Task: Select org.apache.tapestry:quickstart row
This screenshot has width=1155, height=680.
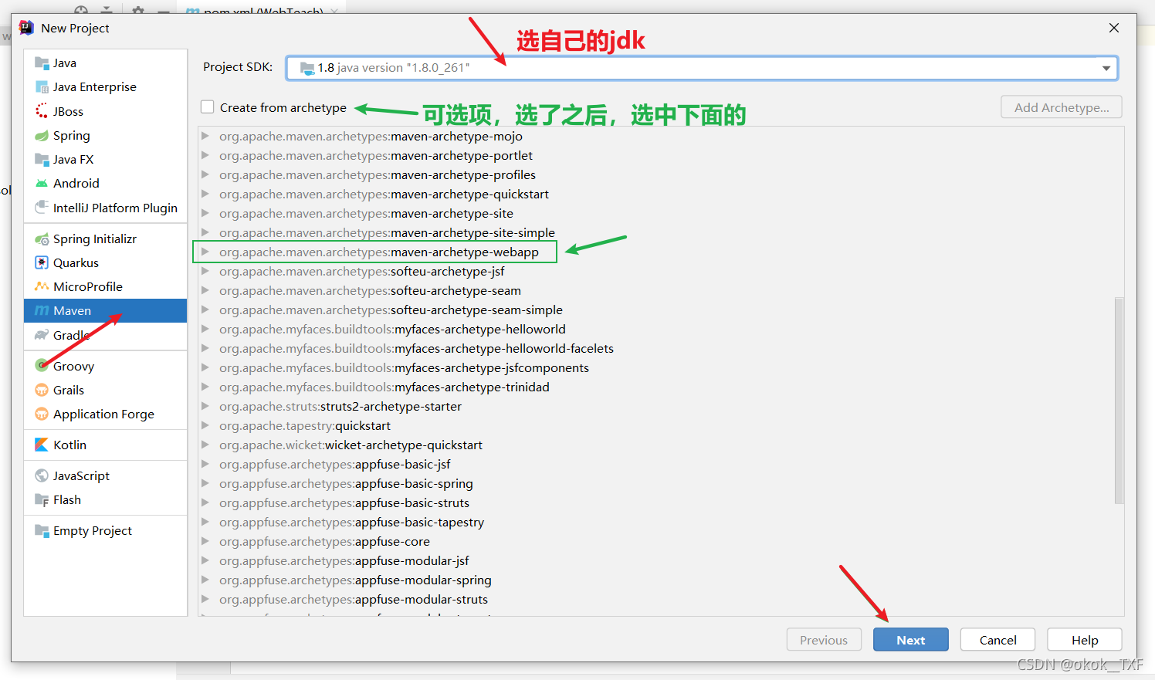Action: point(656,426)
